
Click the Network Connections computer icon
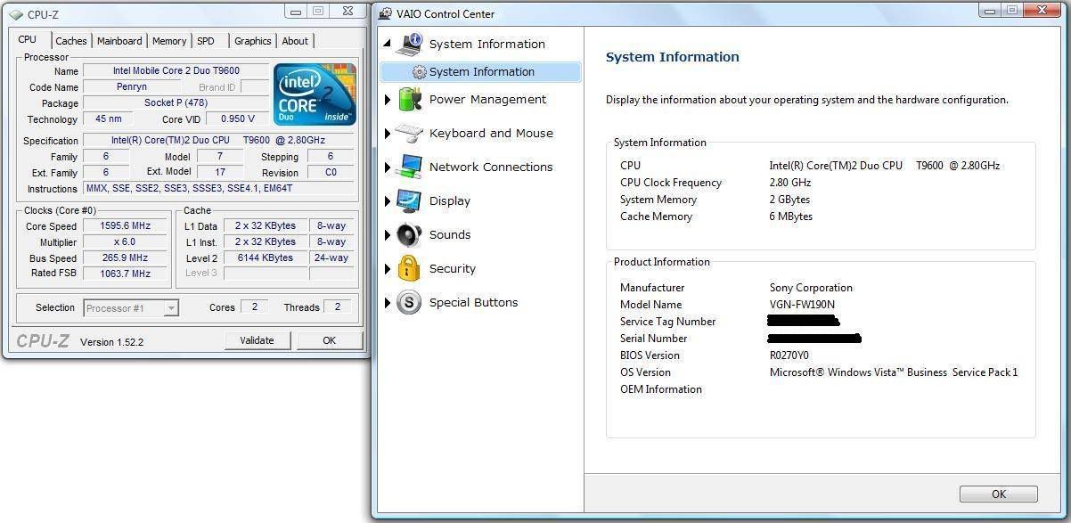(x=410, y=167)
